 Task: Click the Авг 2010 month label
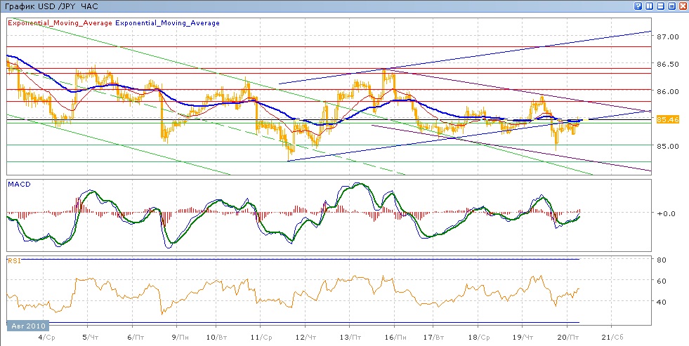(x=27, y=326)
